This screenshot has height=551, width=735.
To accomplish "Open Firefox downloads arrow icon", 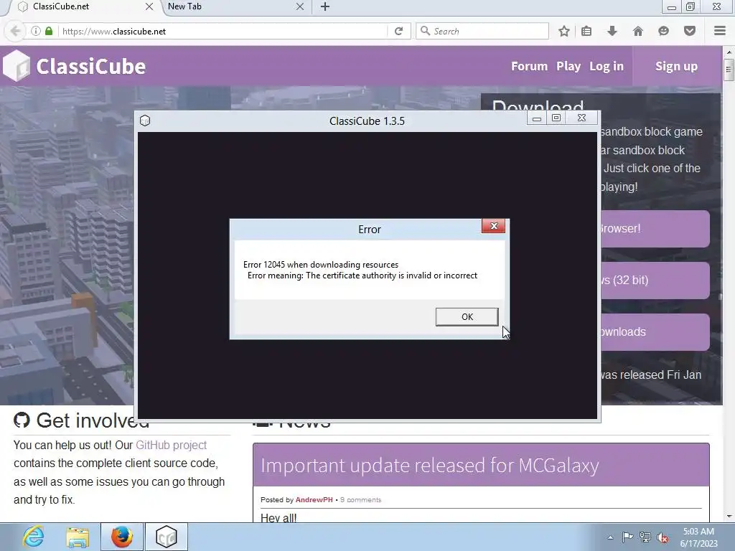I will coord(612,32).
